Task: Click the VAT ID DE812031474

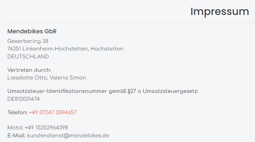Action: (23, 99)
